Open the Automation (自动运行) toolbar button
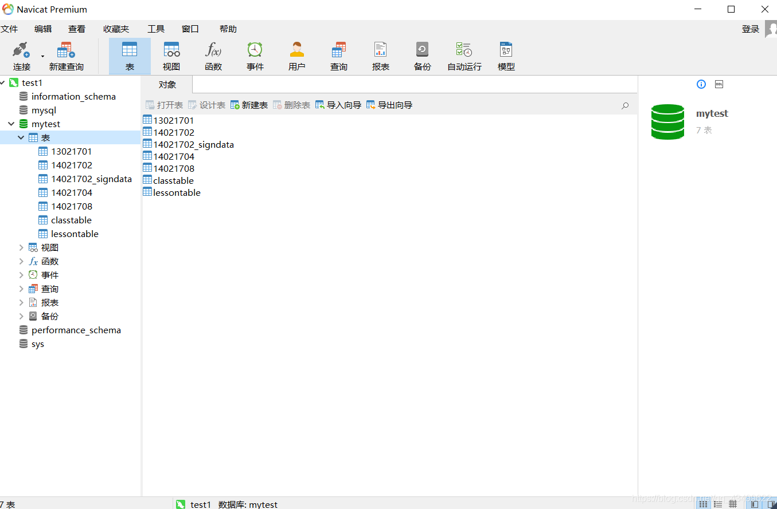Screen dimensions: 777x509 (x=464, y=56)
